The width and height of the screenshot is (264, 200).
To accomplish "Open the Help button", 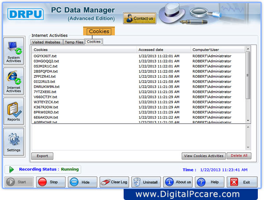I will 209,182.
